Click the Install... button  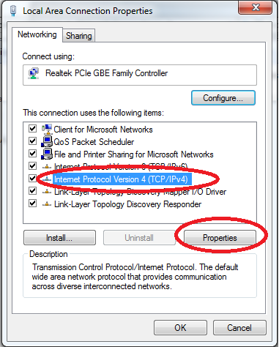[x=59, y=238]
